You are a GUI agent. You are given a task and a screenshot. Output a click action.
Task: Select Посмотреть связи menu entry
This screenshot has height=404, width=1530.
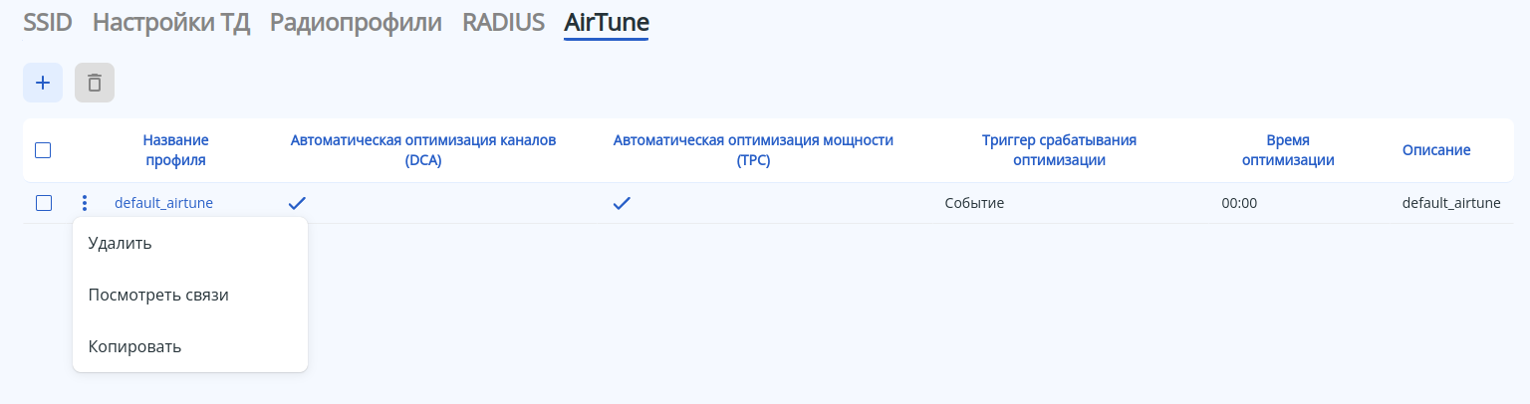pos(158,295)
